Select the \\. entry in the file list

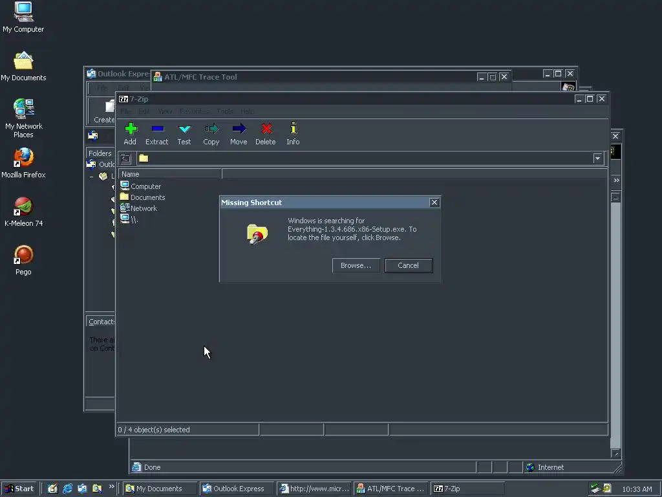(x=129, y=219)
